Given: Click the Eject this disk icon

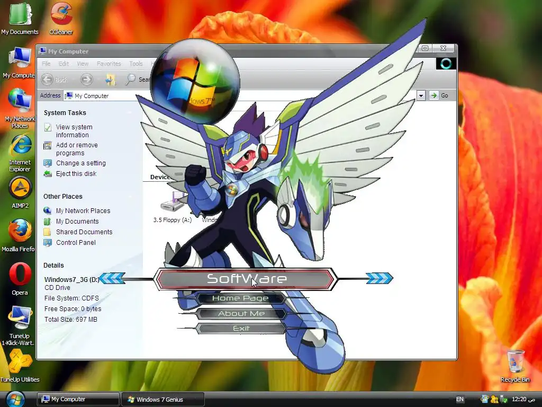Looking at the screenshot, I should coord(47,174).
